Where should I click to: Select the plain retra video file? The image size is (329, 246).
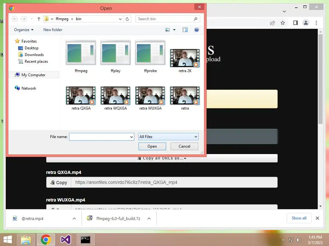[185, 98]
